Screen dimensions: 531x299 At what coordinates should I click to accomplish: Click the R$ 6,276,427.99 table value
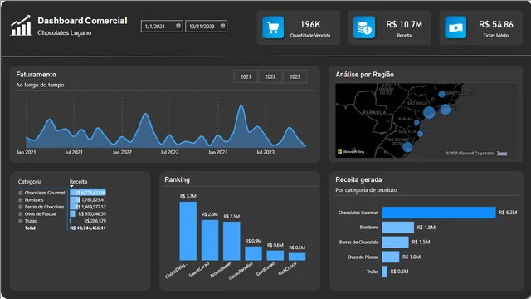pyautogui.click(x=90, y=193)
